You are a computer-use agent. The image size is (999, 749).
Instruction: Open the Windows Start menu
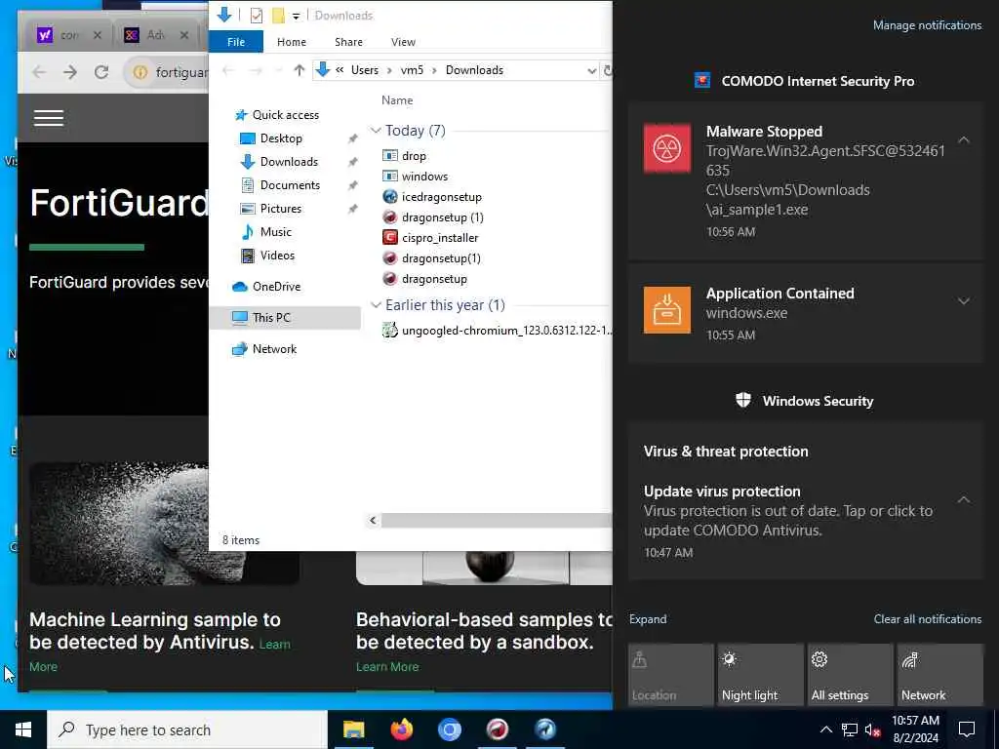(x=23, y=729)
